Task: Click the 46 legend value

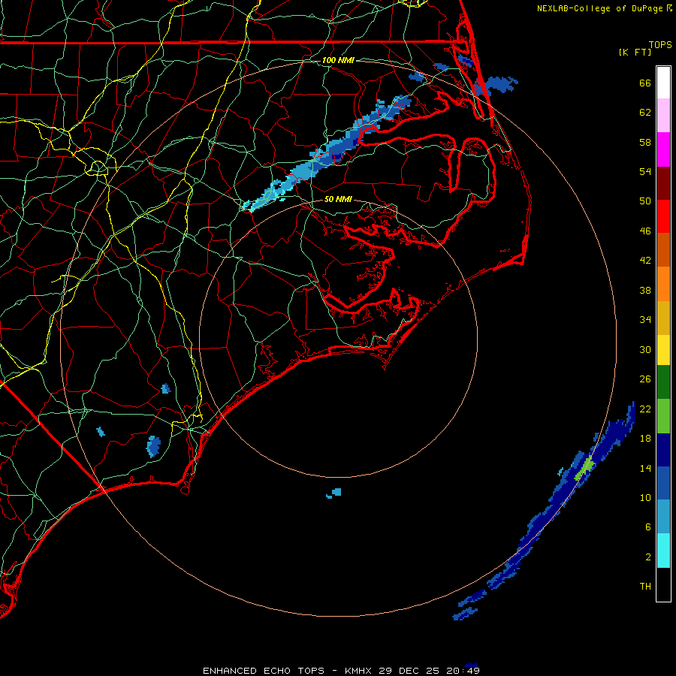Action: pyautogui.click(x=645, y=231)
